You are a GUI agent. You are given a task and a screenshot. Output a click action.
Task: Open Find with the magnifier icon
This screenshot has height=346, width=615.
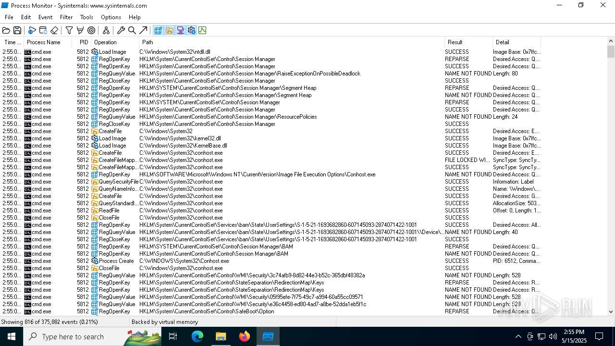132,30
